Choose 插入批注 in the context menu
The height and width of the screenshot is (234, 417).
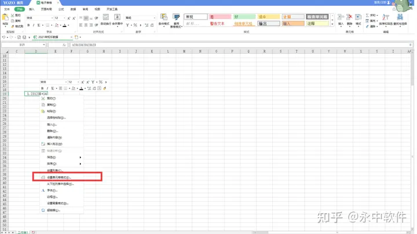[x=62, y=144]
